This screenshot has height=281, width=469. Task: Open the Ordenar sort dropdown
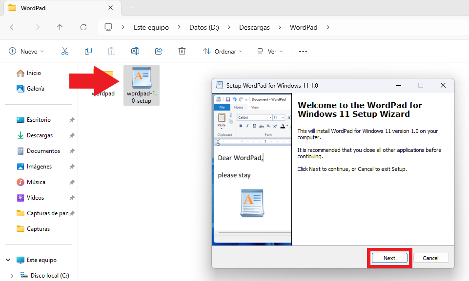pos(223,51)
